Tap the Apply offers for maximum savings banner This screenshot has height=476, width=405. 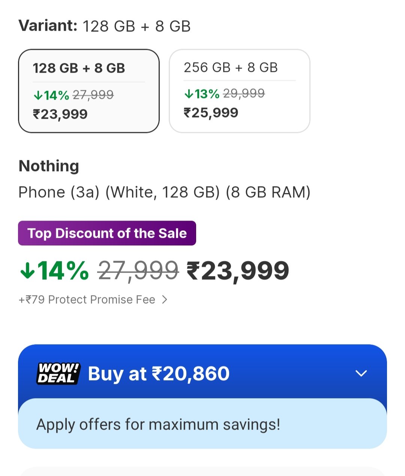click(202, 424)
